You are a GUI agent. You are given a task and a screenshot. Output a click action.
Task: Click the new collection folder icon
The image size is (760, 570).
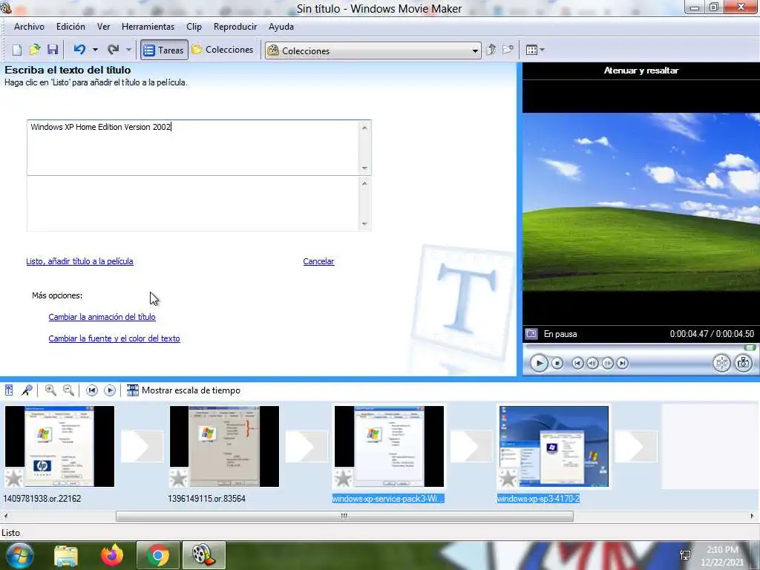[x=508, y=50]
